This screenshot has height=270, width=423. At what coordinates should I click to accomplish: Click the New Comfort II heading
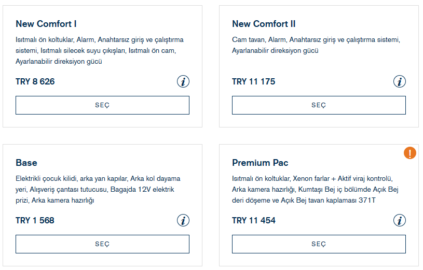[x=264, y=24]
